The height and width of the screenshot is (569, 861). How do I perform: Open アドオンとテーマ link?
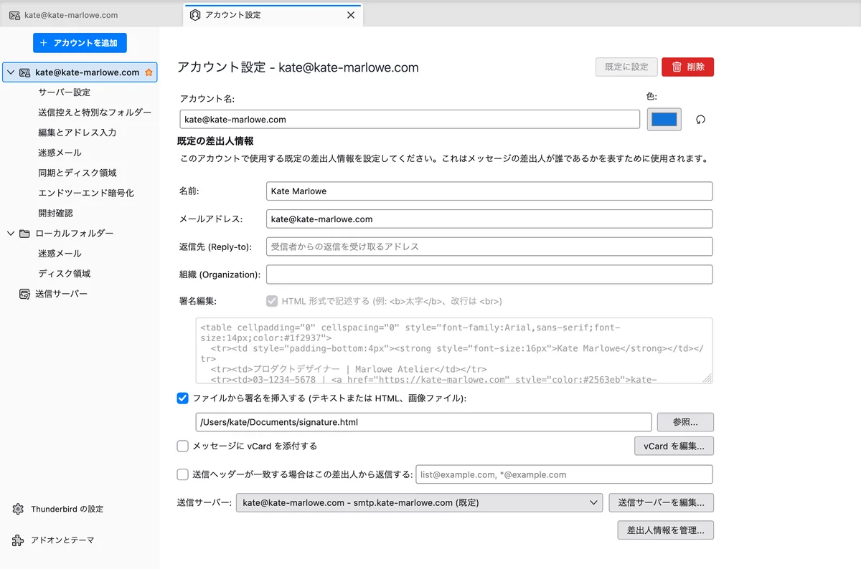(62, 540)
